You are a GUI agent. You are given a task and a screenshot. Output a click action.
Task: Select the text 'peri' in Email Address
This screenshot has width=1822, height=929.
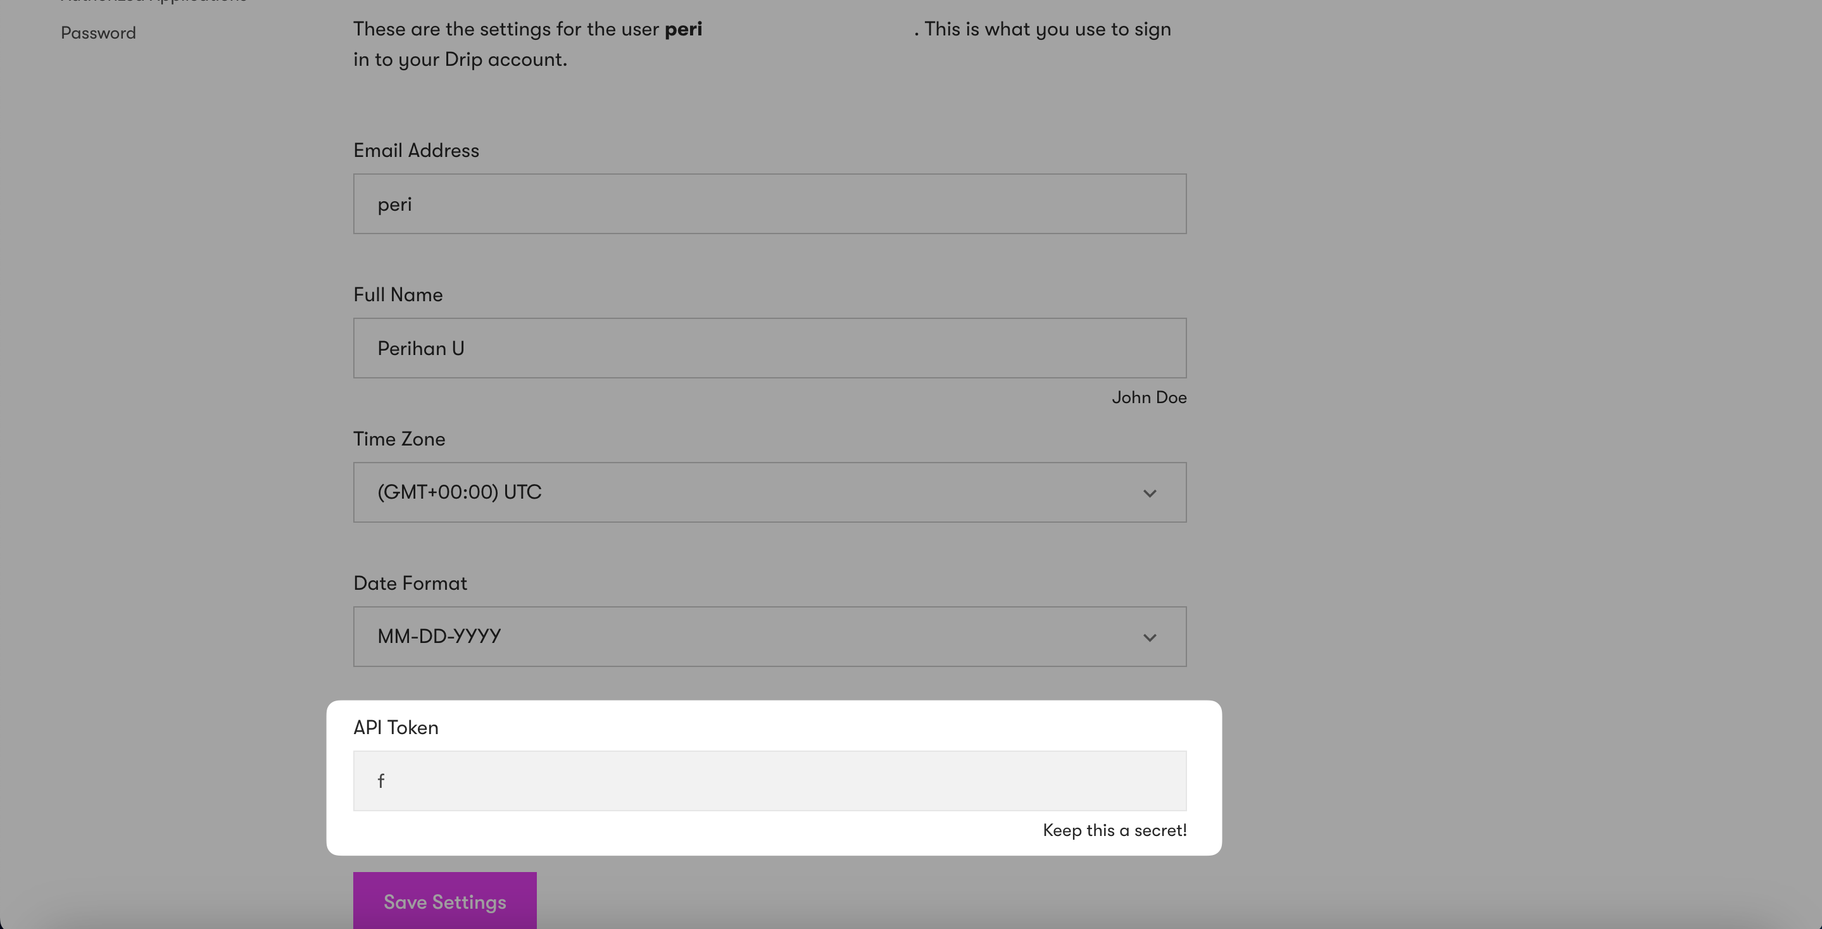click(394, 204)
